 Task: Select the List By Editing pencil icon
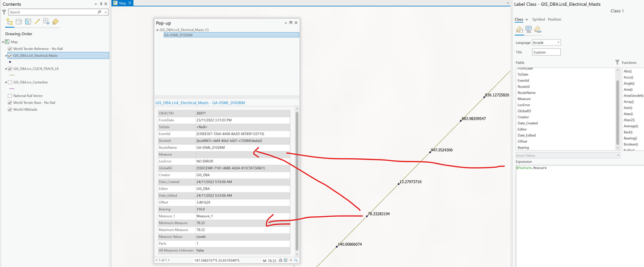pyautogui.click(x=37, y=22)
